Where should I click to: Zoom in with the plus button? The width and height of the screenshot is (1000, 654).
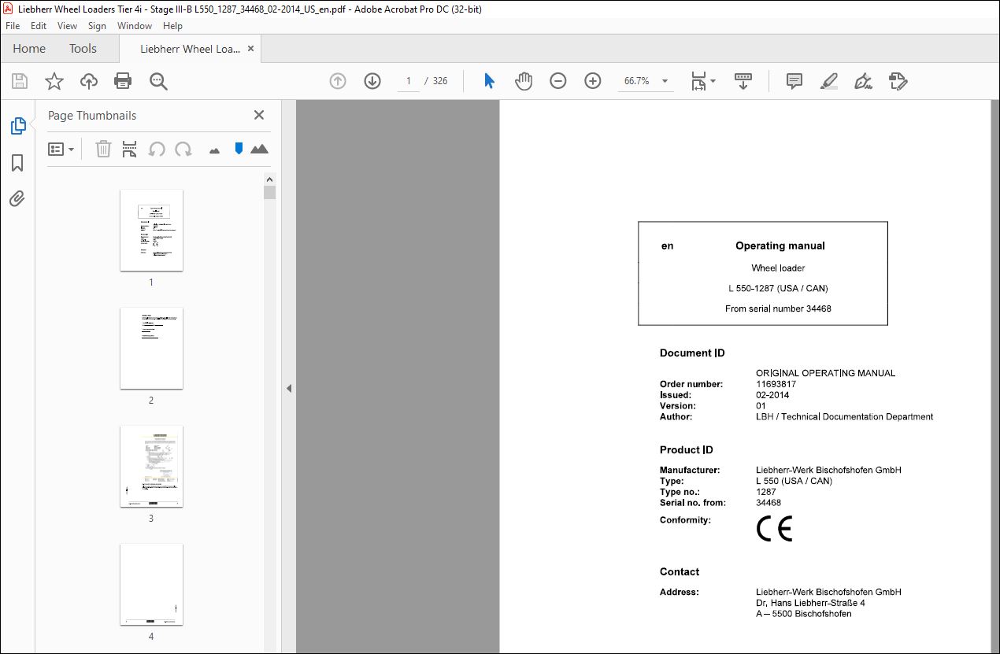(593, 81)
